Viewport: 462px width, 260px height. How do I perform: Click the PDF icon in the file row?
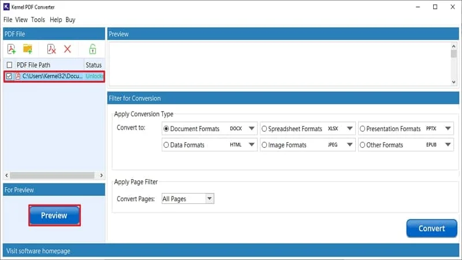click(18, 76)
